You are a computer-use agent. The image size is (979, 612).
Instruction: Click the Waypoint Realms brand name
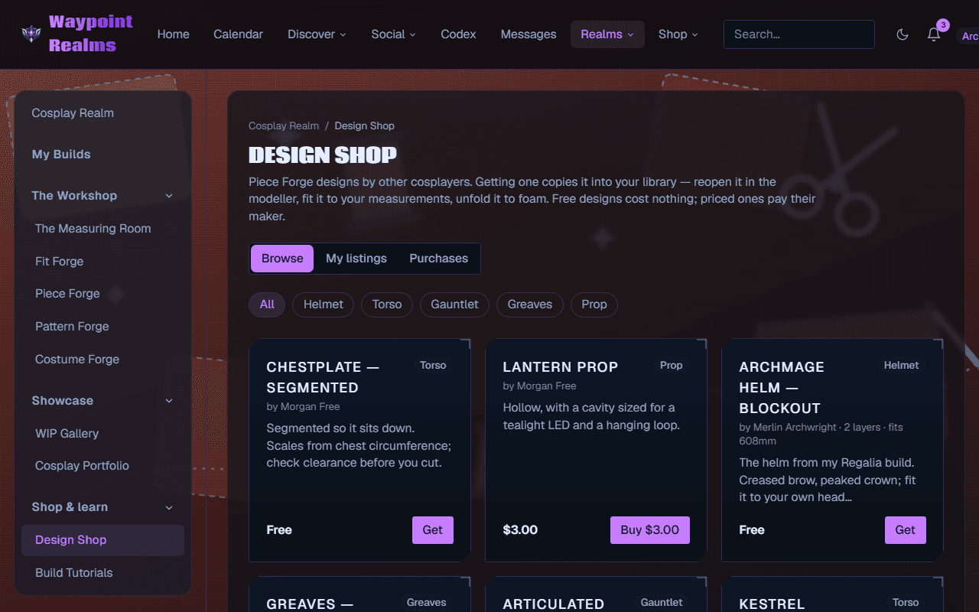click(91, 34)
